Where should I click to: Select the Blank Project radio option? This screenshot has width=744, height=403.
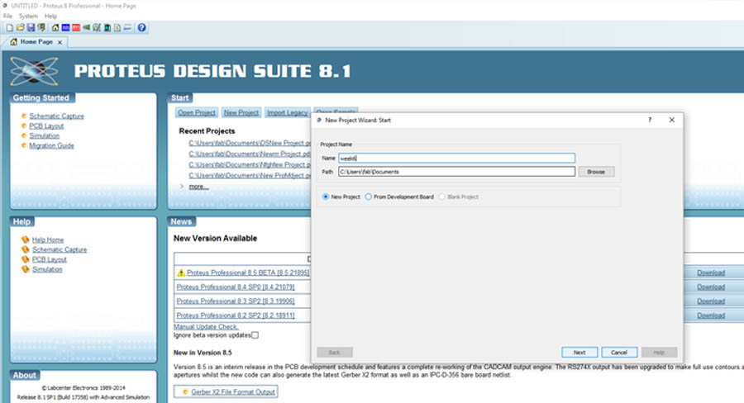tap(441, 197)
